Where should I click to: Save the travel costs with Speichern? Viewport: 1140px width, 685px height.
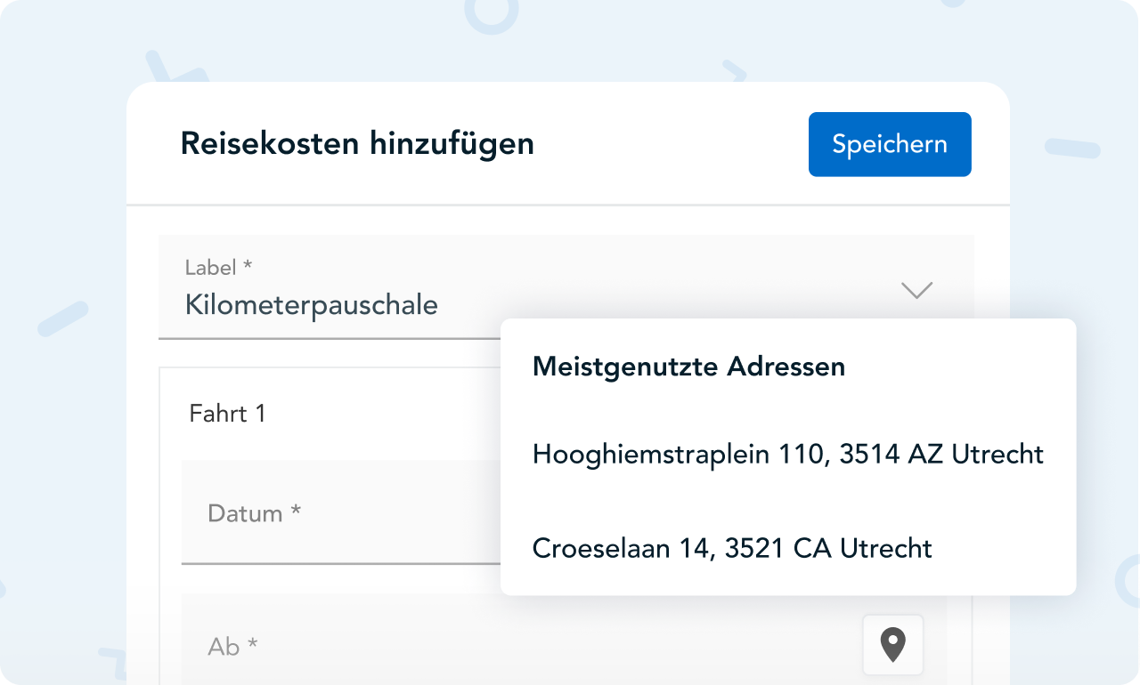(889, 144)
